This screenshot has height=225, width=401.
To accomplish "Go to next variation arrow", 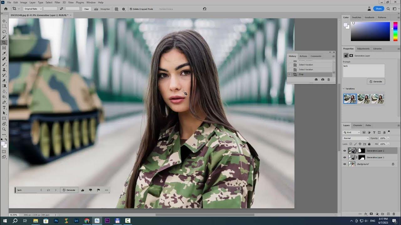I will click(x=56, y=190).
